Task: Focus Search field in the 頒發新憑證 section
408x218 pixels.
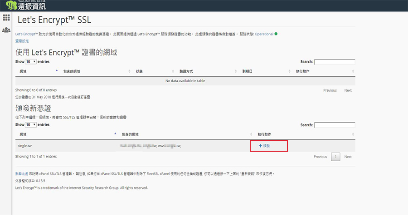Action: tap(335, 125)
